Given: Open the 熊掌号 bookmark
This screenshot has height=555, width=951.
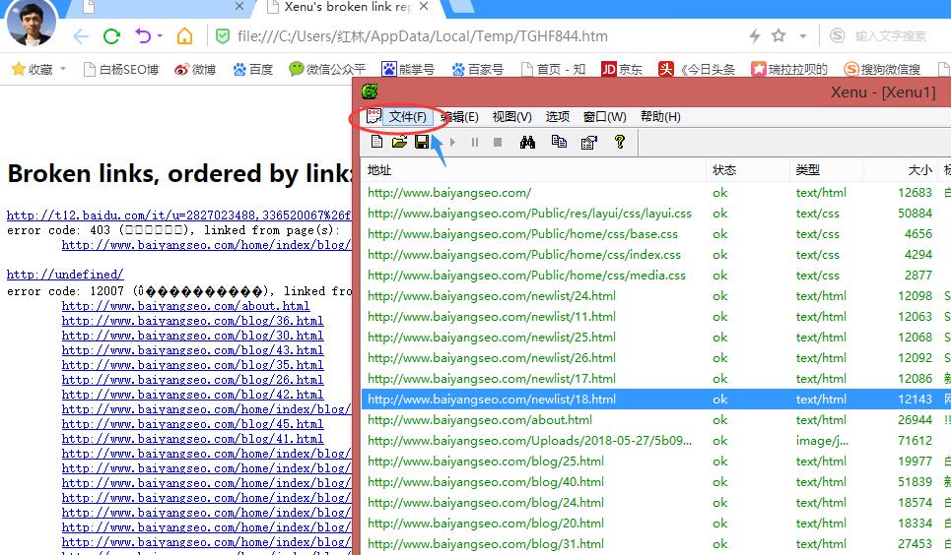Looking at the screenshot, I should point(408,69).
